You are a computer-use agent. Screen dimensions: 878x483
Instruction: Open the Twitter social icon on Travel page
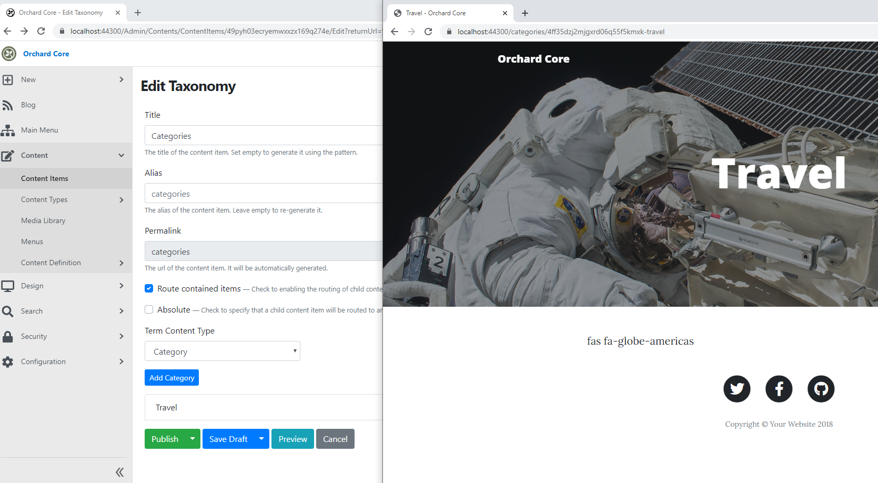pyautogui.click(x=737, y=389)
